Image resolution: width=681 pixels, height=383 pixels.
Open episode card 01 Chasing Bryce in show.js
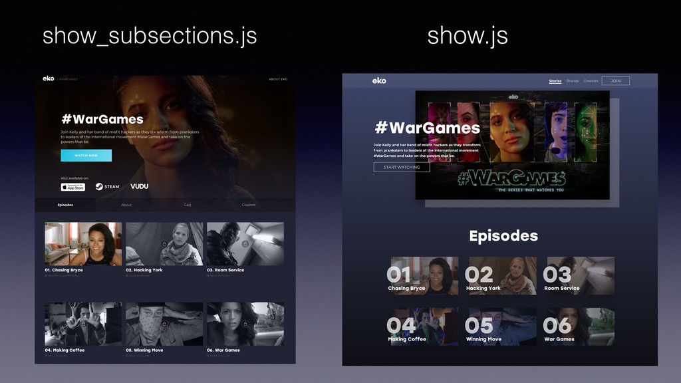(x=424, y=276)
